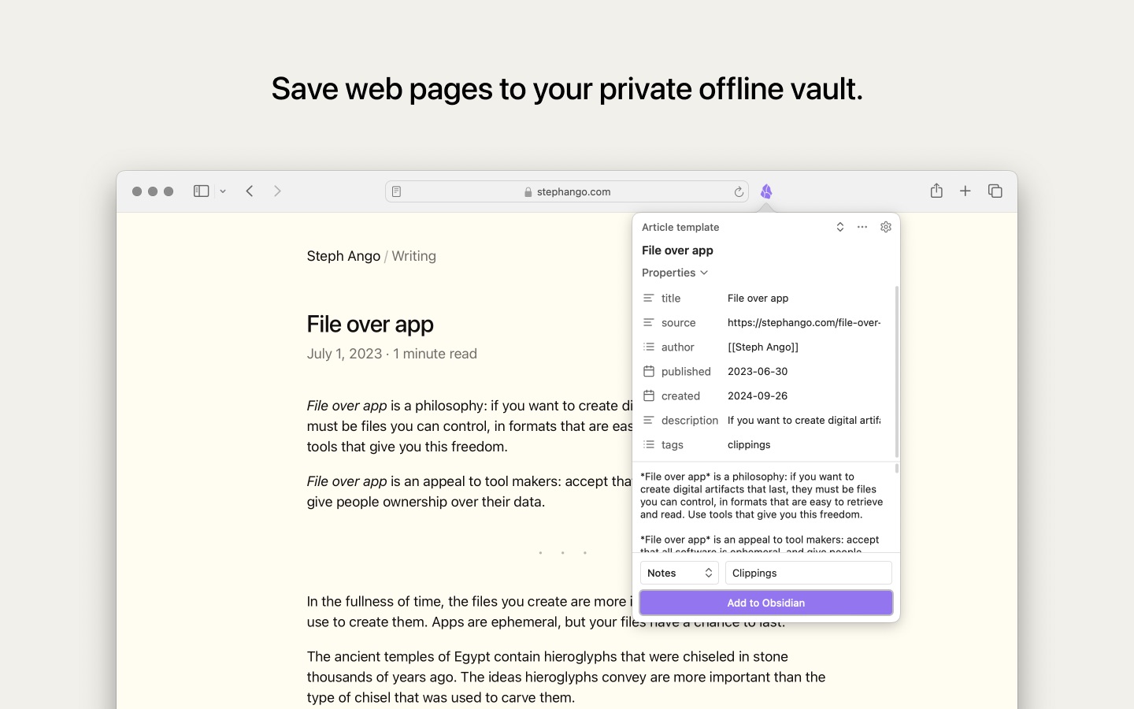Toggle the Safari sidebar button

pyautogui.click(x=201, y=191)
